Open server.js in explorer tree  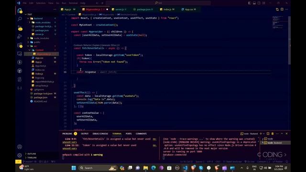click(x=39, y=34)
